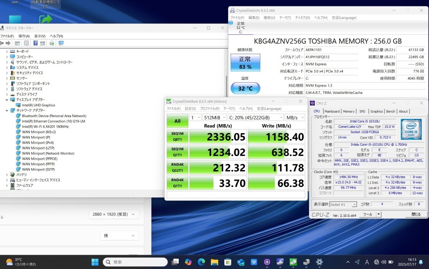The width and height of the screenshot is (429, 269).
Task: Click the 閉じる button in CPU-Z
Action: point(416,215)
